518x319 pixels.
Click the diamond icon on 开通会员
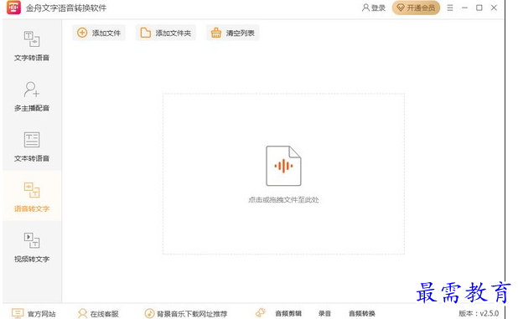click(401, 8)
